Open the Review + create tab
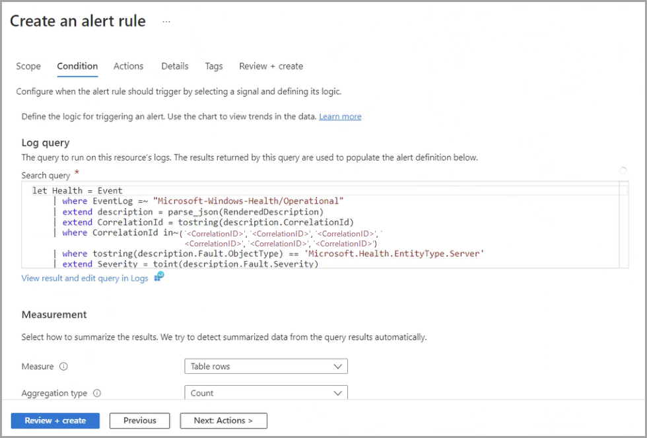 click(x=271, y=66)
